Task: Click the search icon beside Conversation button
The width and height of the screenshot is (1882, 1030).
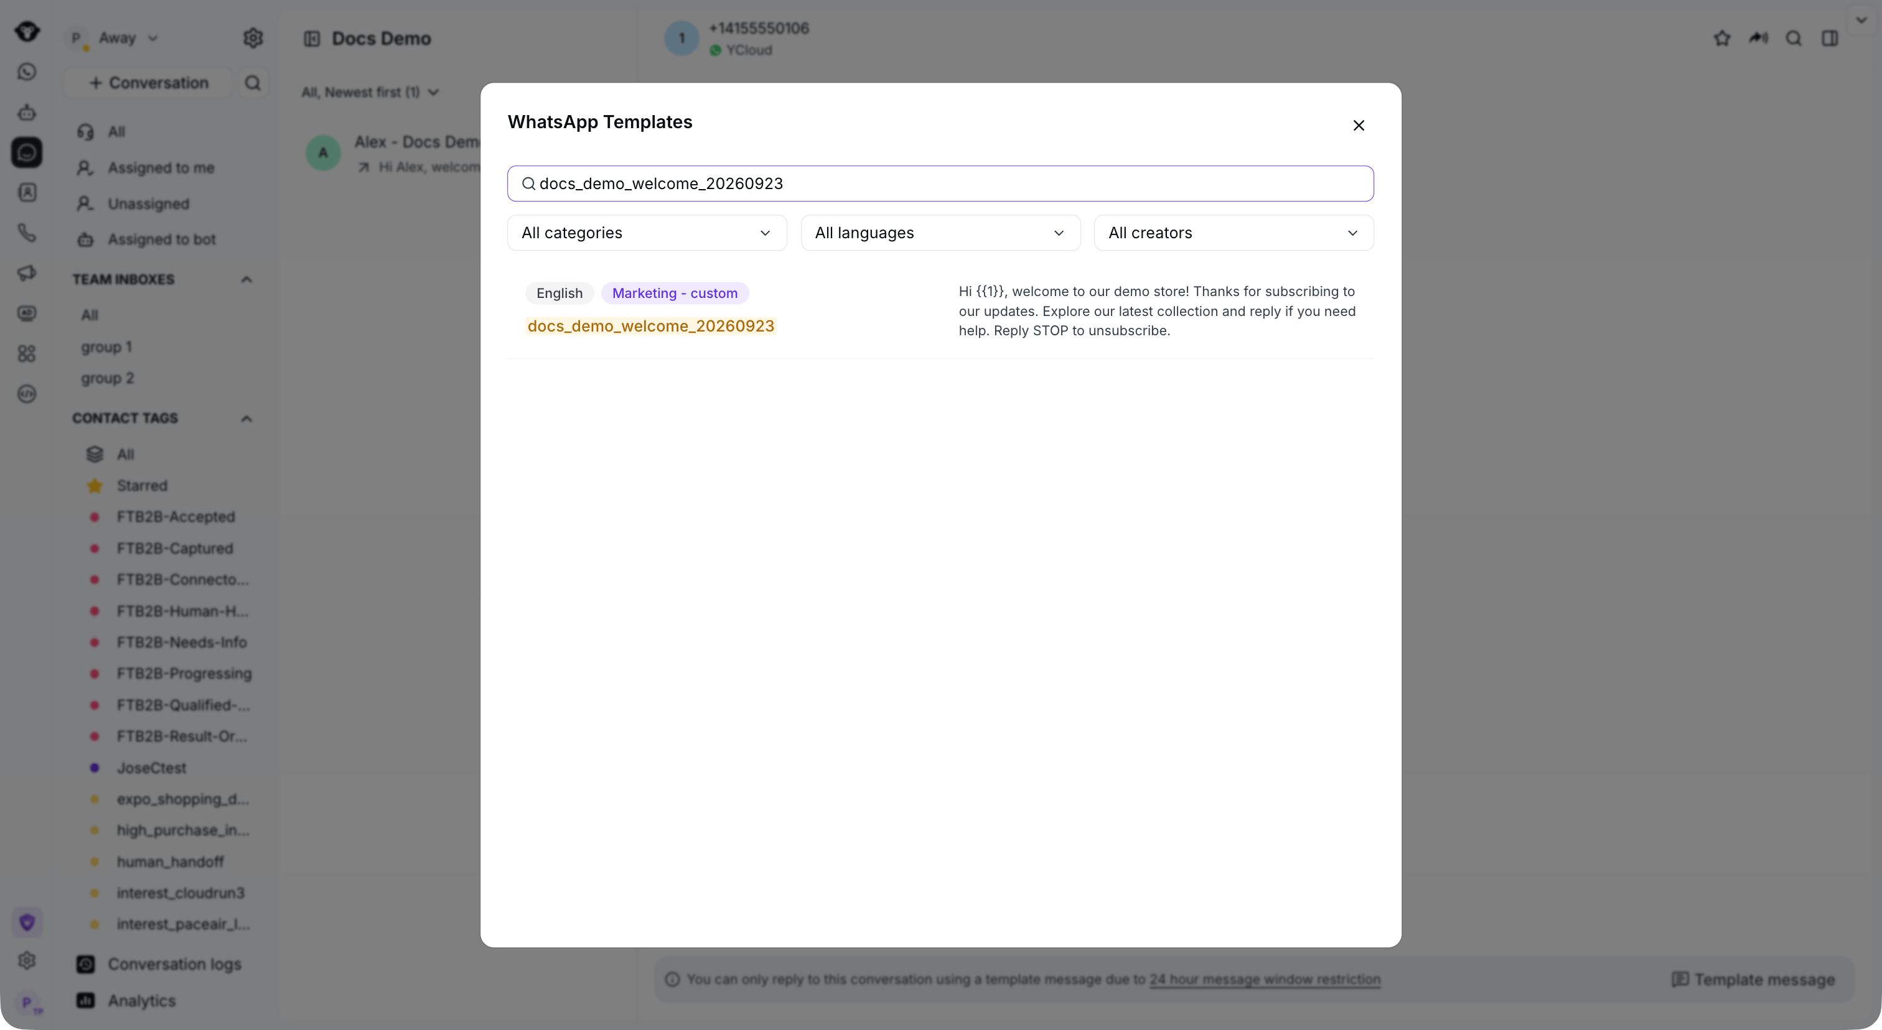Action: pyautogui.click(x=253, y=83)
